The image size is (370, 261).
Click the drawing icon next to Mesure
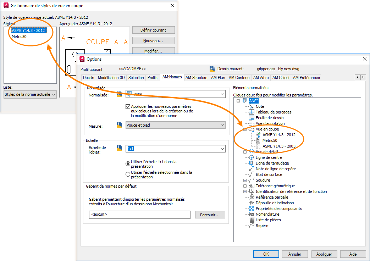[x=120, y=125]
